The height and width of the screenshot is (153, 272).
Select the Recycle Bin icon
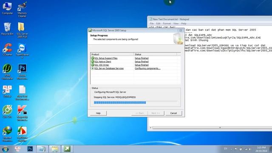coord(7,29)
